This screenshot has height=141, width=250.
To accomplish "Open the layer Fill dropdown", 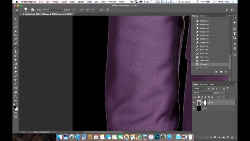I will tap(227, 97).
